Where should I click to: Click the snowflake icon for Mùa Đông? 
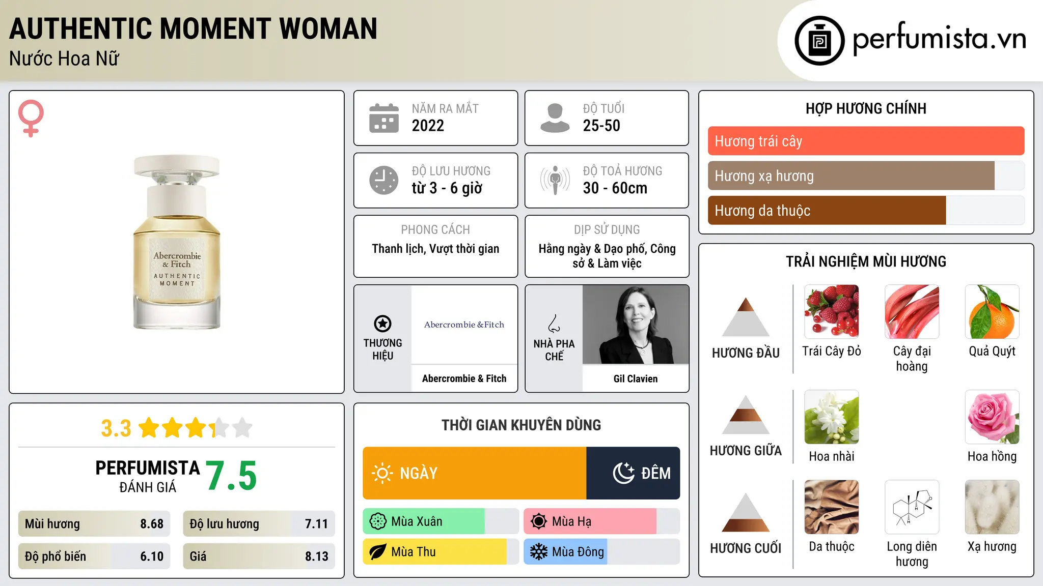pyautogui.click(x=539, y=552)
